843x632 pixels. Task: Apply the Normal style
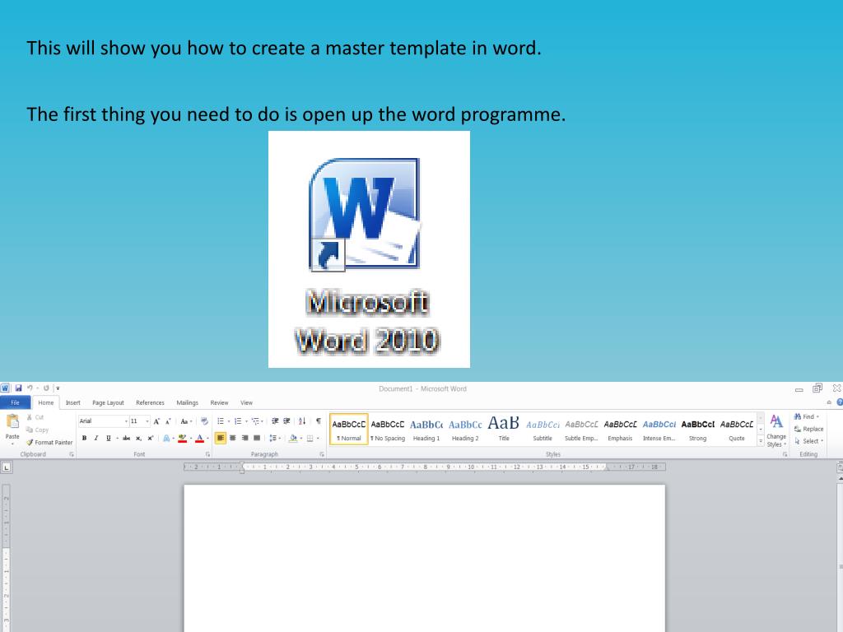(349, 430)
